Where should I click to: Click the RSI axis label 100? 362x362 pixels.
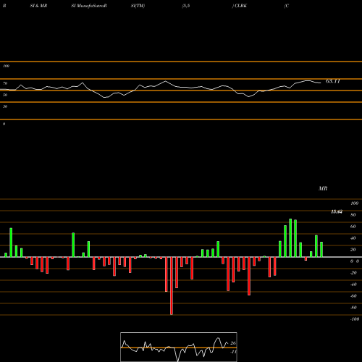tap(6, 66)
